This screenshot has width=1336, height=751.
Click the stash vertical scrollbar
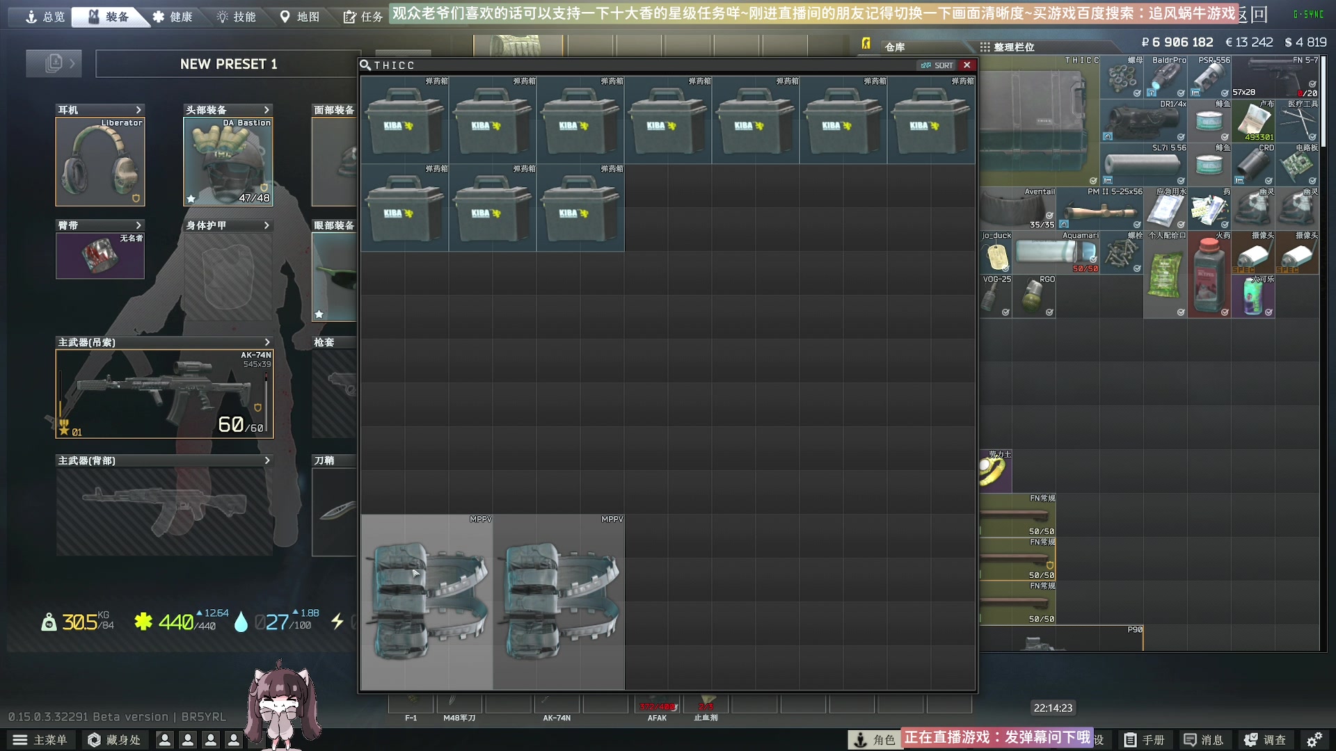click(x=1323, y=101)
